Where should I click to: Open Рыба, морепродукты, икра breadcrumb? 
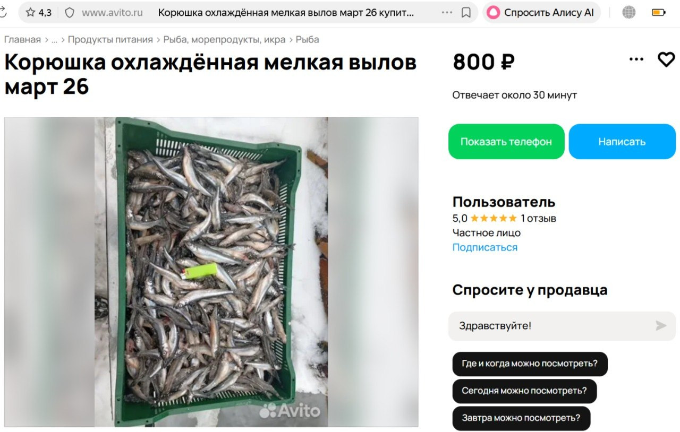coord(224,40)
